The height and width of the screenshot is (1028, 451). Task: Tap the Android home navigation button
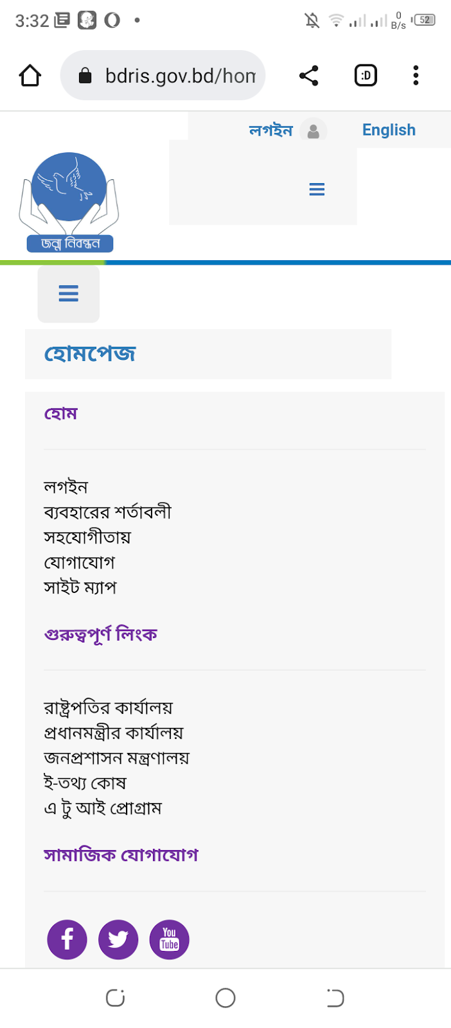(x=225, y=998)
